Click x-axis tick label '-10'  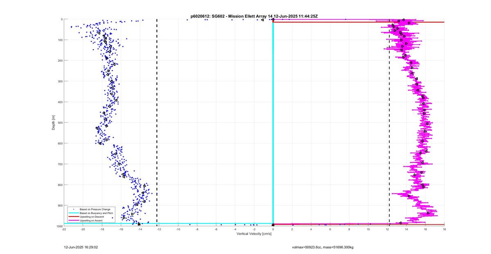pos(178,229)
